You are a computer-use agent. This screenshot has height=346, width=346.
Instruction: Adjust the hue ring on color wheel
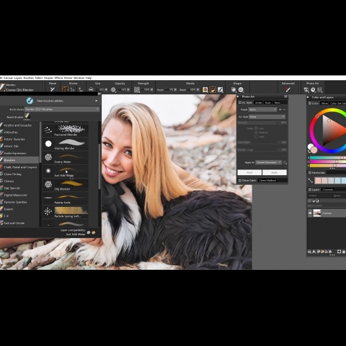click(318, 116)
